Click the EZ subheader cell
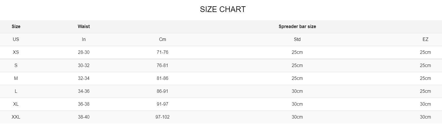This screenshot has width=442, height=126. click(x=425, y=40)
